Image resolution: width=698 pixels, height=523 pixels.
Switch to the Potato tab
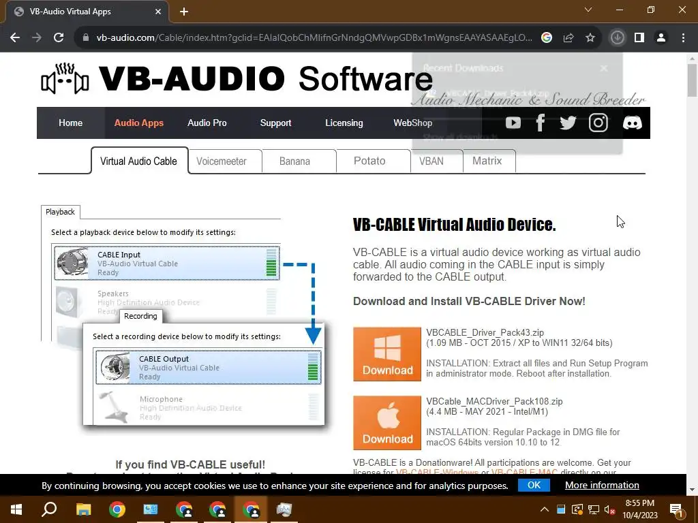(x=373, y=161)
